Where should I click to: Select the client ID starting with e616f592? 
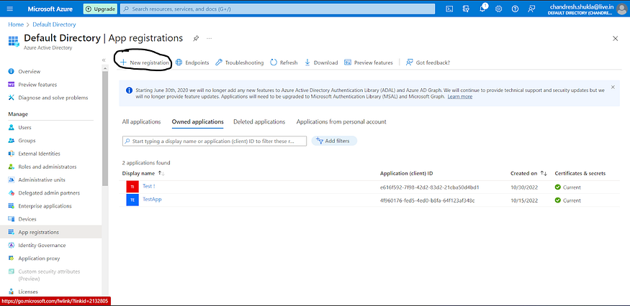(x=430, y=187)
